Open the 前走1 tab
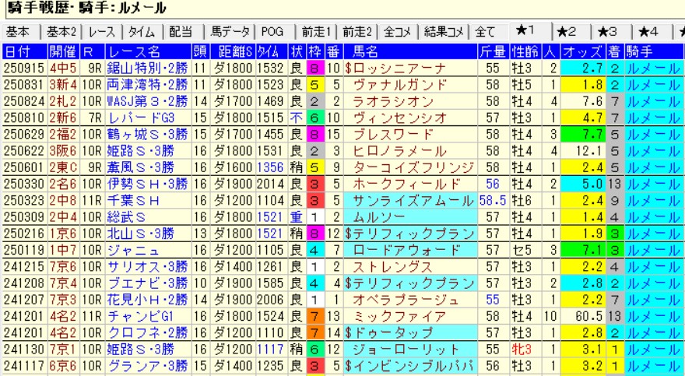Image resolution: width=685 pixels, height=376 pixels. tap(317, 32)
